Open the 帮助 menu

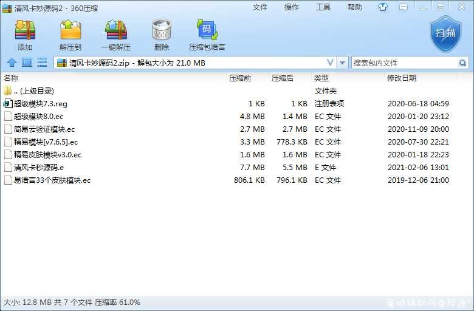pyautogui.click(x=355, y=7)
